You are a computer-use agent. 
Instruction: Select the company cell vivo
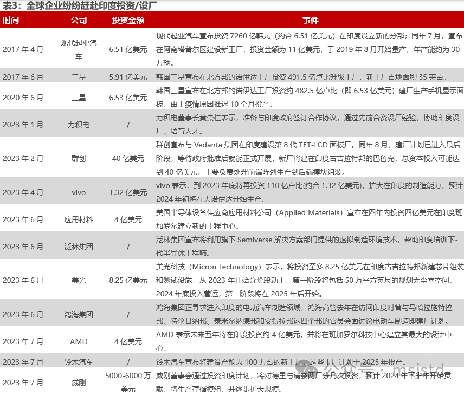click(x=79, y=192)
